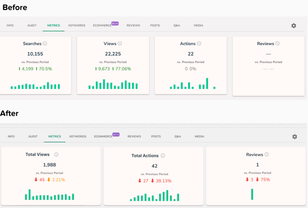
Task: Open the info tooltip icon next to Actions
Action: [x=199, y=44]
